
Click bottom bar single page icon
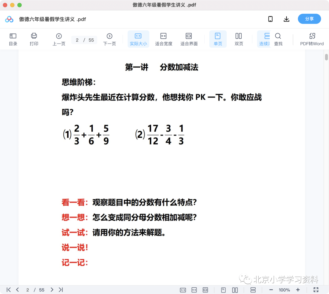pyautogui.click(x=224, y=290)
